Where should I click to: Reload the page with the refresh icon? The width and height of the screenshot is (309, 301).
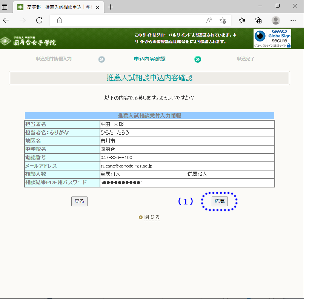tap(39, 20)
